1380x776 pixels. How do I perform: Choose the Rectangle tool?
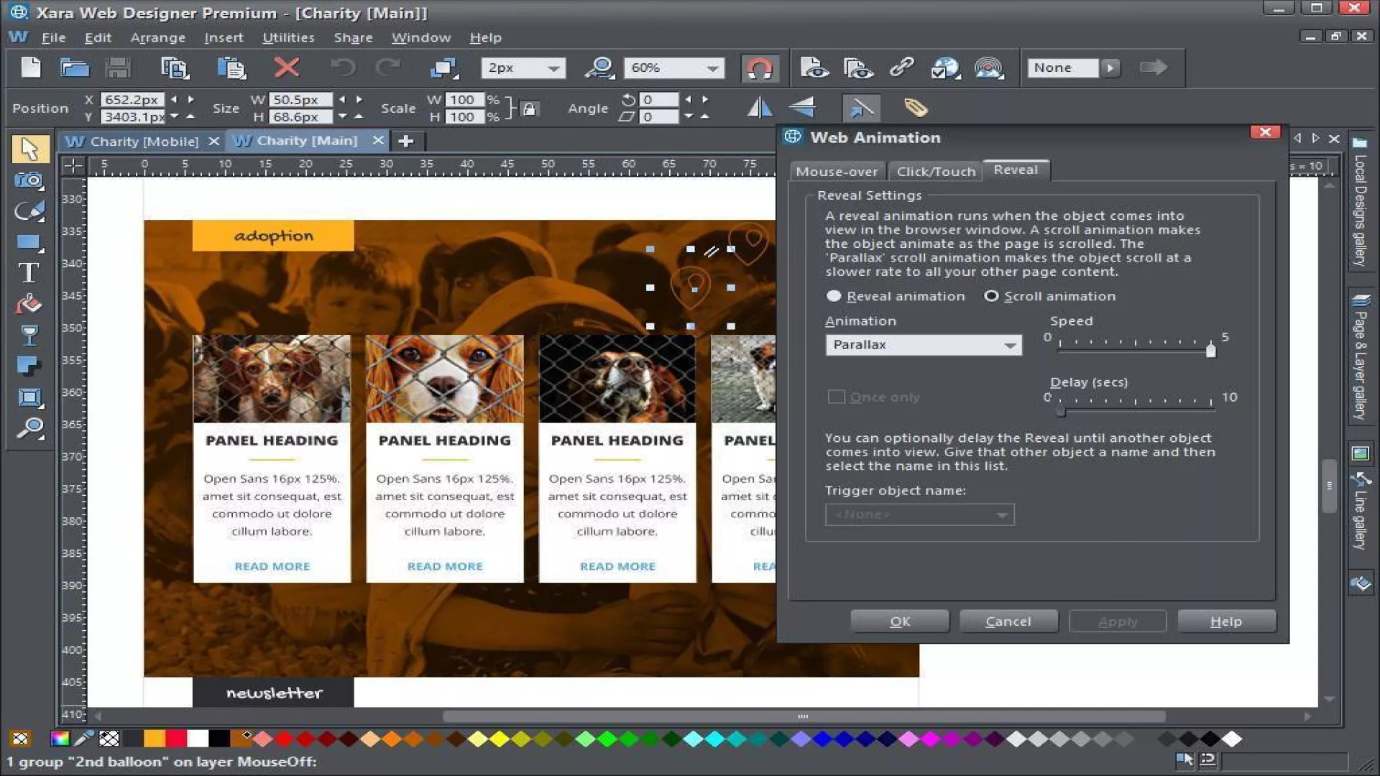(x=29, y=242)
